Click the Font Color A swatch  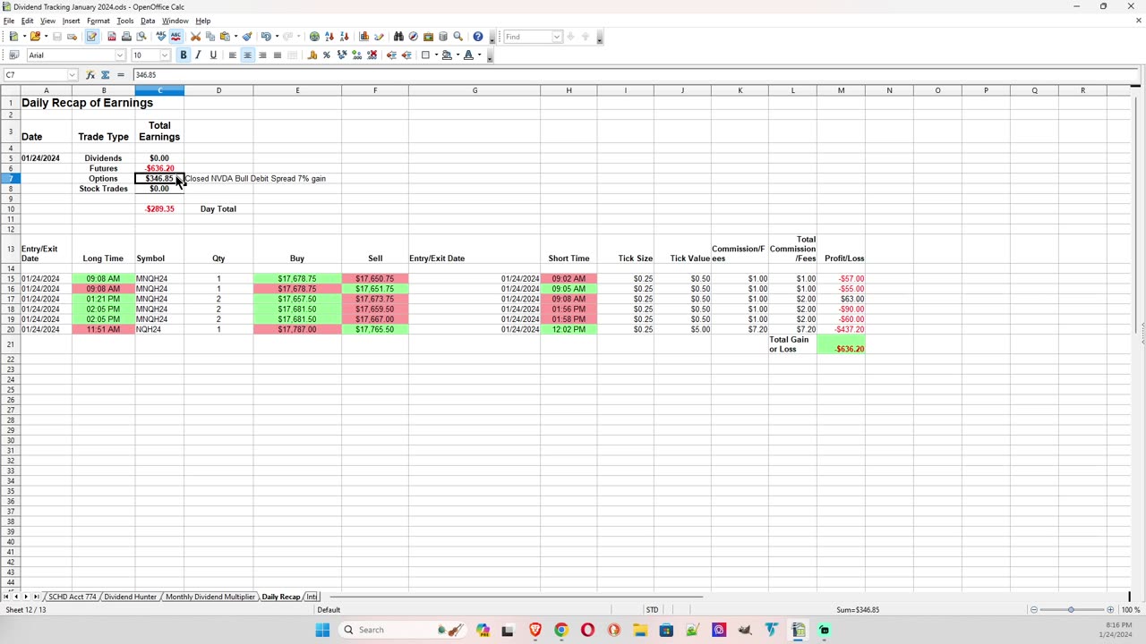coord(468,55)
